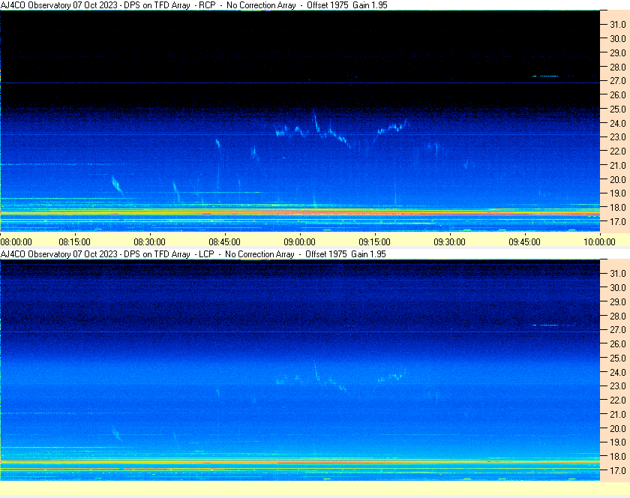Click the 18.0 frequency label on LCP panel
This screenshot has height=498, width=630.
pyautogui.click(x=618, y=456)
